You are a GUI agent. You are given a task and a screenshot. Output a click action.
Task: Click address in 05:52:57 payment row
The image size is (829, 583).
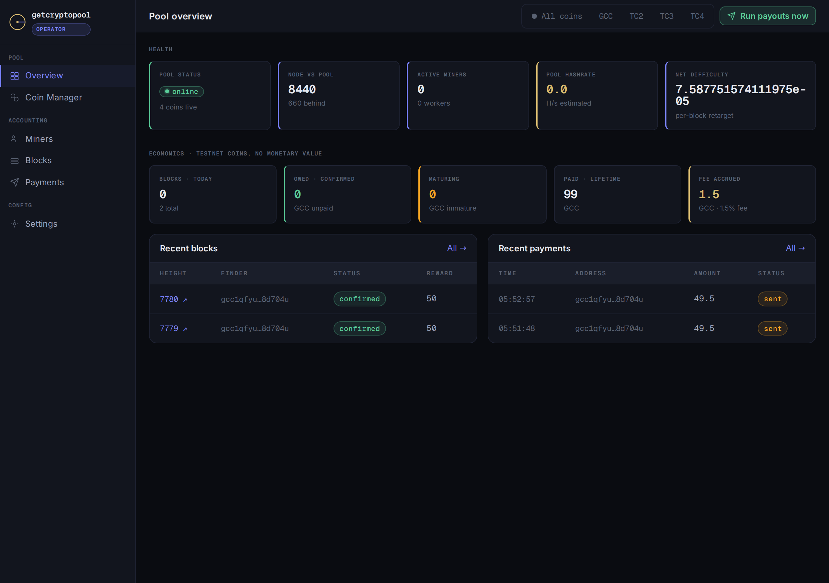(x=609, y=299)
